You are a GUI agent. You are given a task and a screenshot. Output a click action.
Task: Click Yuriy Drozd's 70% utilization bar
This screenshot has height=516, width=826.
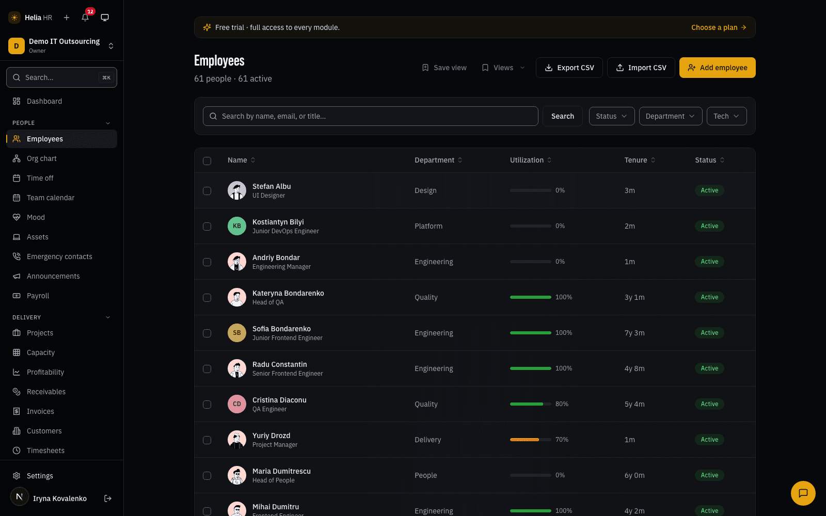click(x=531, y=440)
